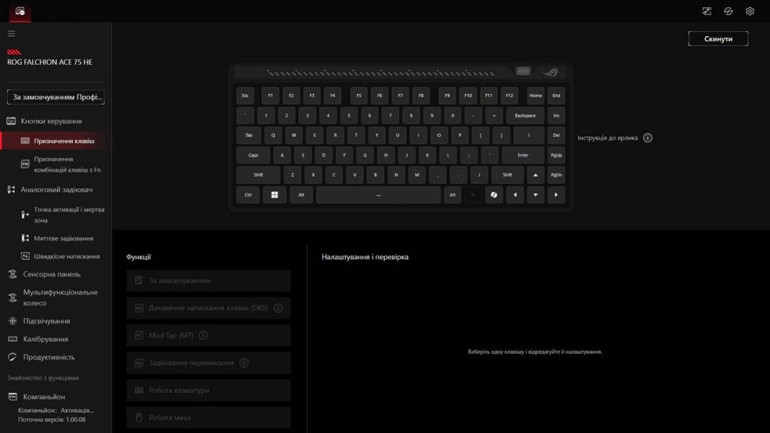Open the Калібрування page
Screen dimensions: 770x433
46,339
